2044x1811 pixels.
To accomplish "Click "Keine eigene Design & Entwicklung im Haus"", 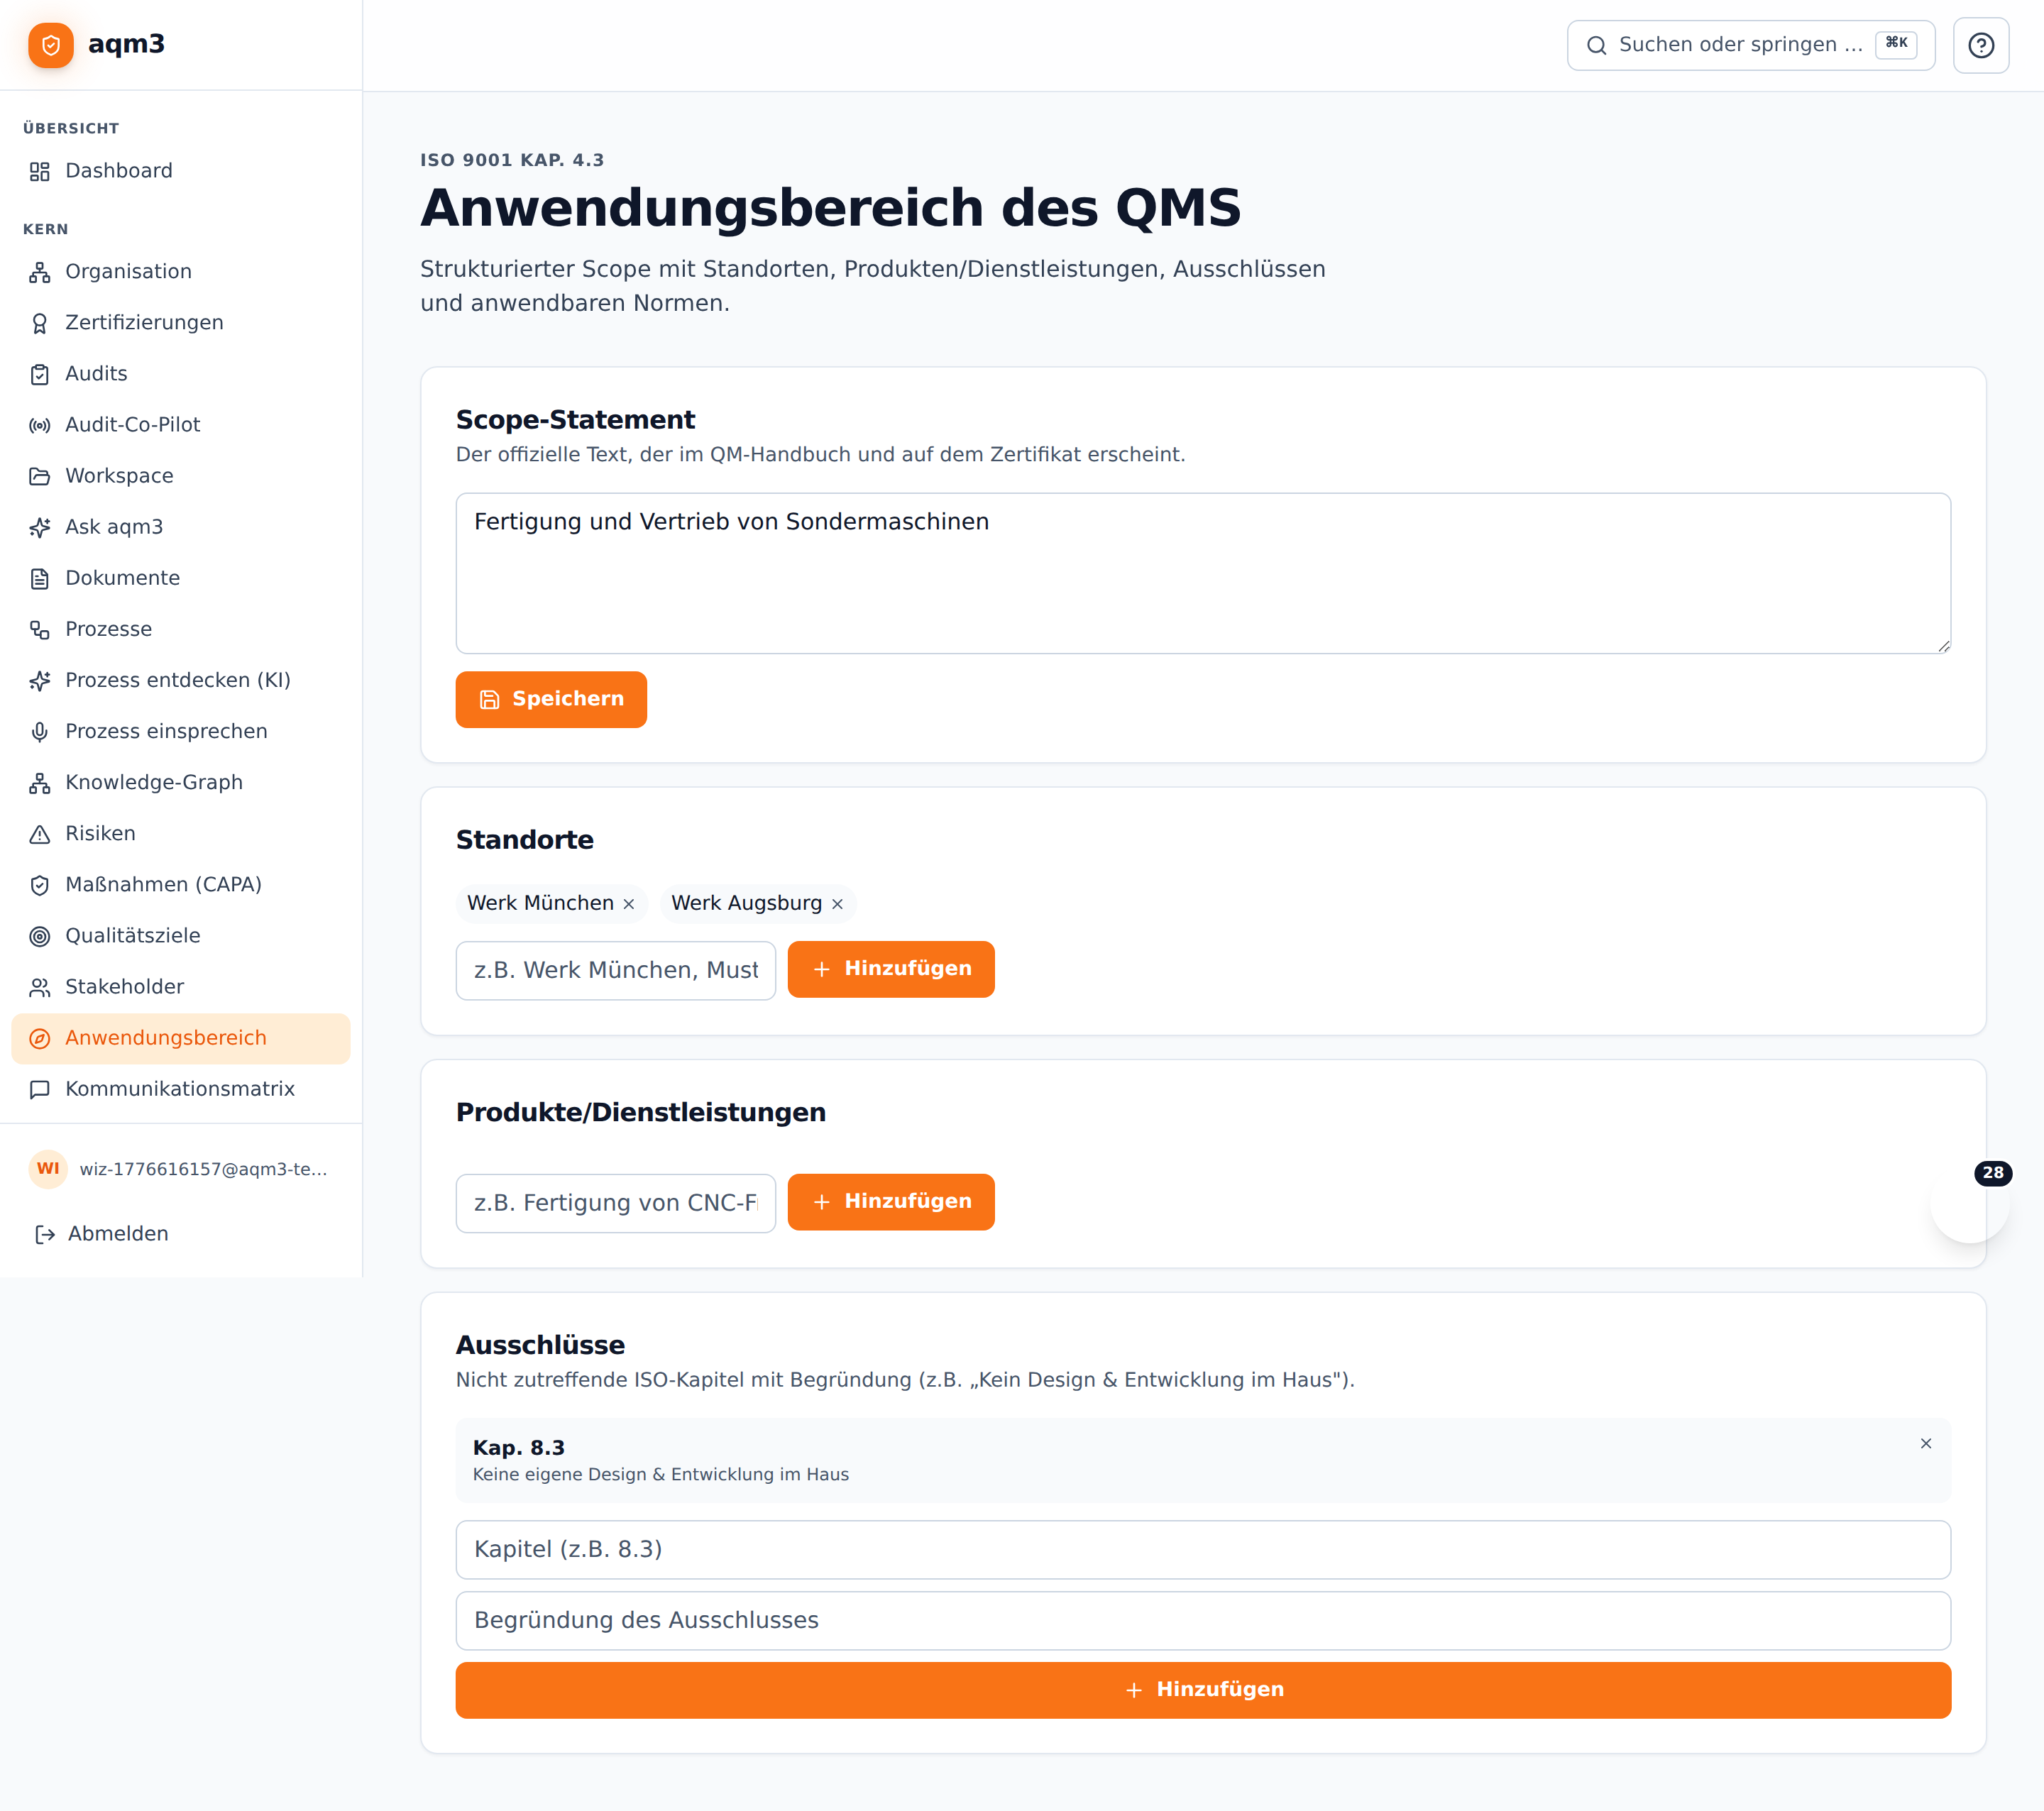I will [x=660, y=1475].
